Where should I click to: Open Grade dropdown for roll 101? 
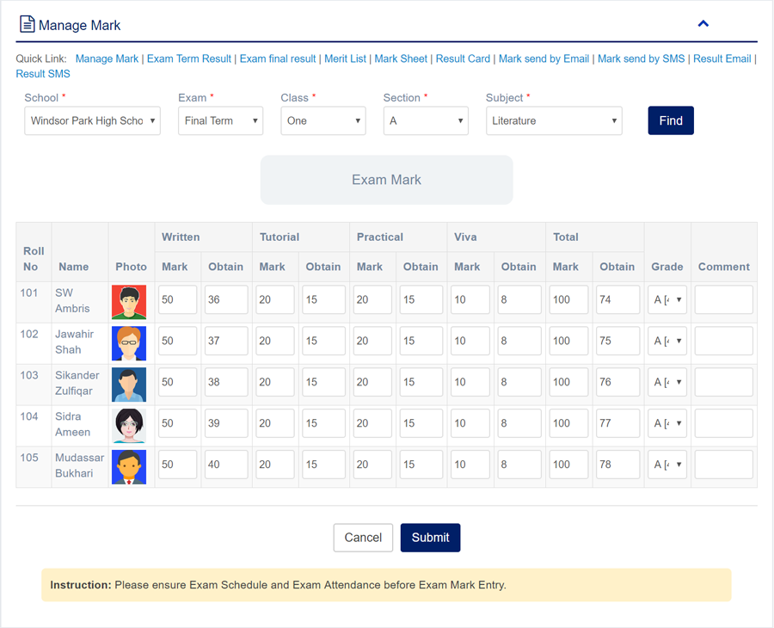(667, 300)
